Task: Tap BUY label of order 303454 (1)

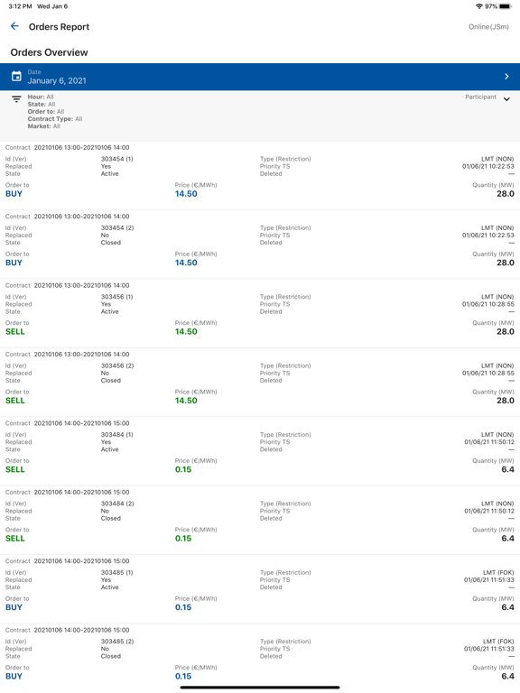Action: 14,194
